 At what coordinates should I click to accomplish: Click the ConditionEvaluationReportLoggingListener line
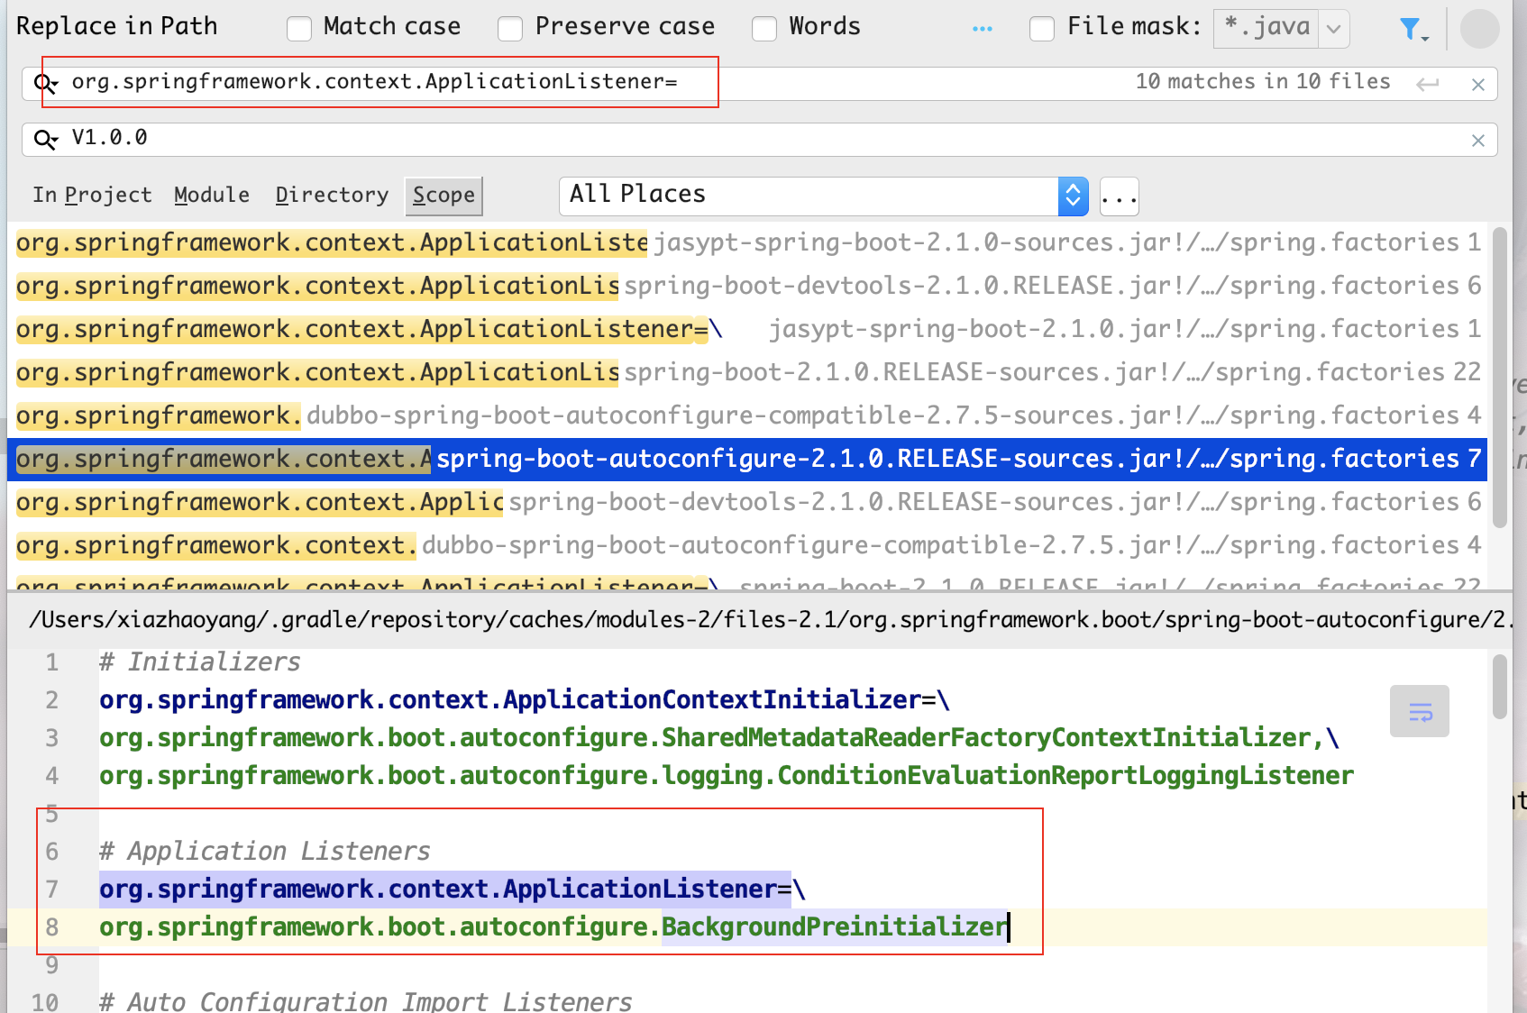[x=727, y=776]
